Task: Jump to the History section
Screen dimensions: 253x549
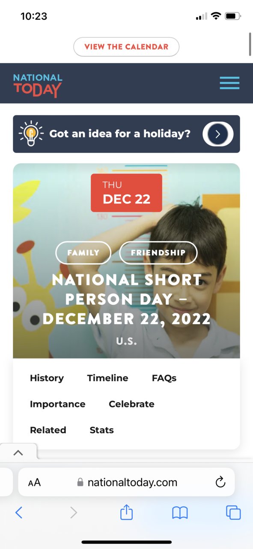Action: (x=47, y=378)
